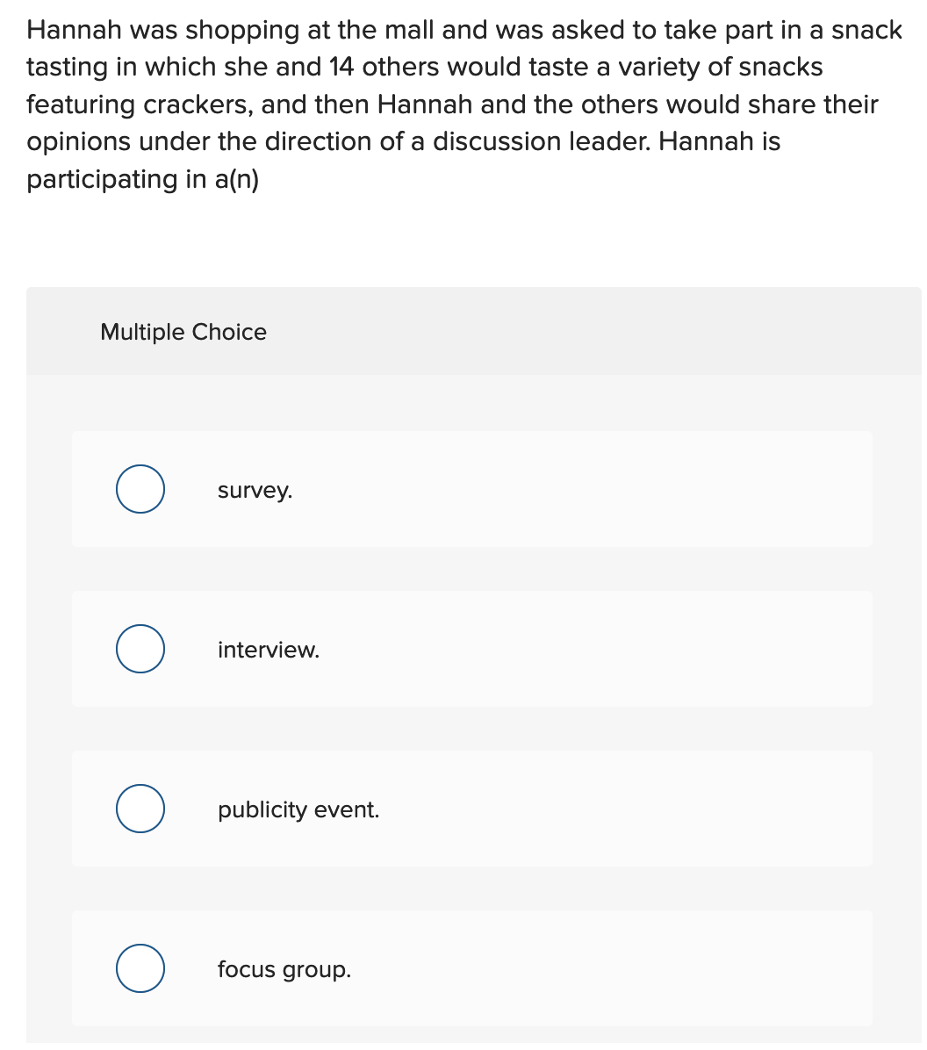Click the "survey." answer text
The width and height of the screenshot is (927, 1050).
coord(255,490)
